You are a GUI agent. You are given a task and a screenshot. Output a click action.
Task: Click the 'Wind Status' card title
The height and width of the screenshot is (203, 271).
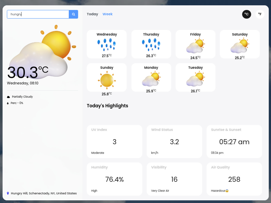(x=162, y=130)
